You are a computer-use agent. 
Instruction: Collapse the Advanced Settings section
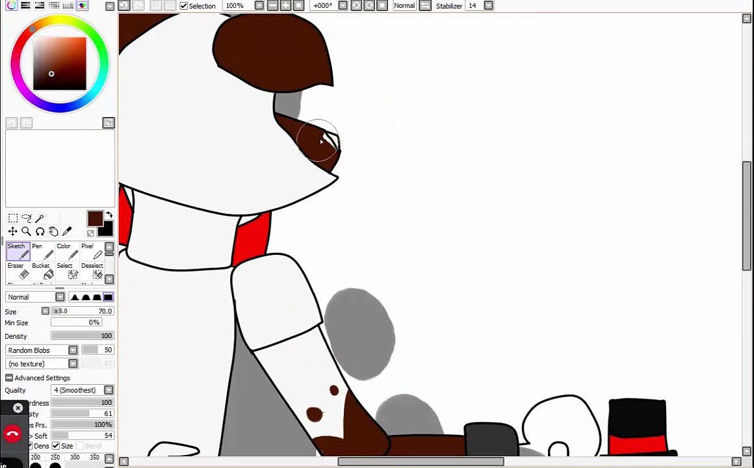(8, 378)
